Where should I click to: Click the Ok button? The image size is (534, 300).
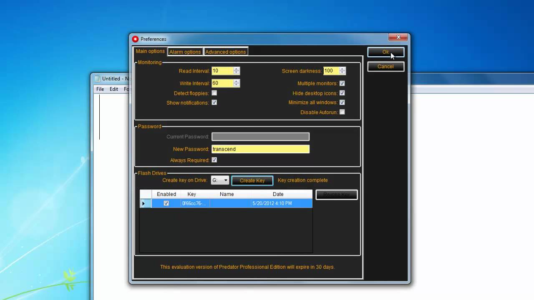[385, 52]
